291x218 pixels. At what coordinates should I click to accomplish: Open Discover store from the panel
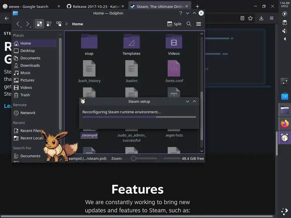pyautogui.click(x=285, y=96)
